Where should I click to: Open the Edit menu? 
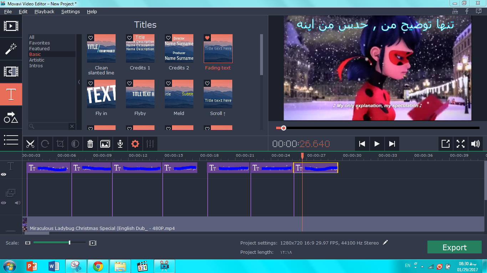[x=23, y=11]
